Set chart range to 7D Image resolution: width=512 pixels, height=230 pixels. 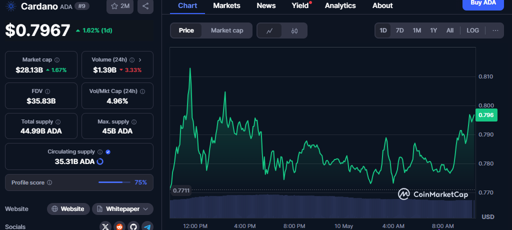[399, 30]
